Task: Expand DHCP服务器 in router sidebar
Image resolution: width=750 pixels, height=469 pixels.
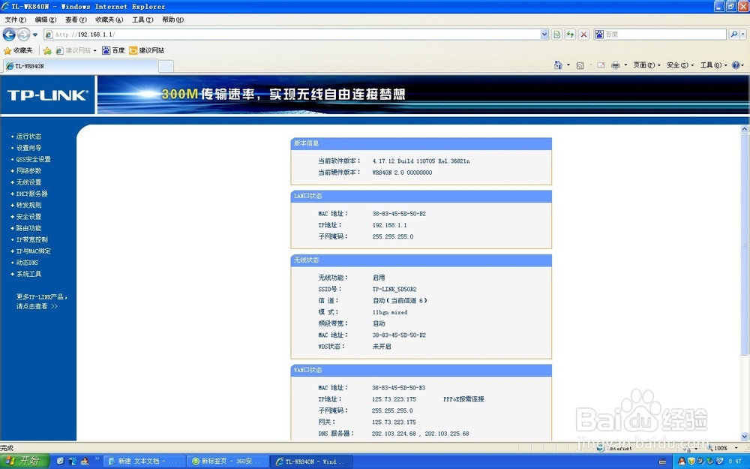Action: [x=32, y=194]
